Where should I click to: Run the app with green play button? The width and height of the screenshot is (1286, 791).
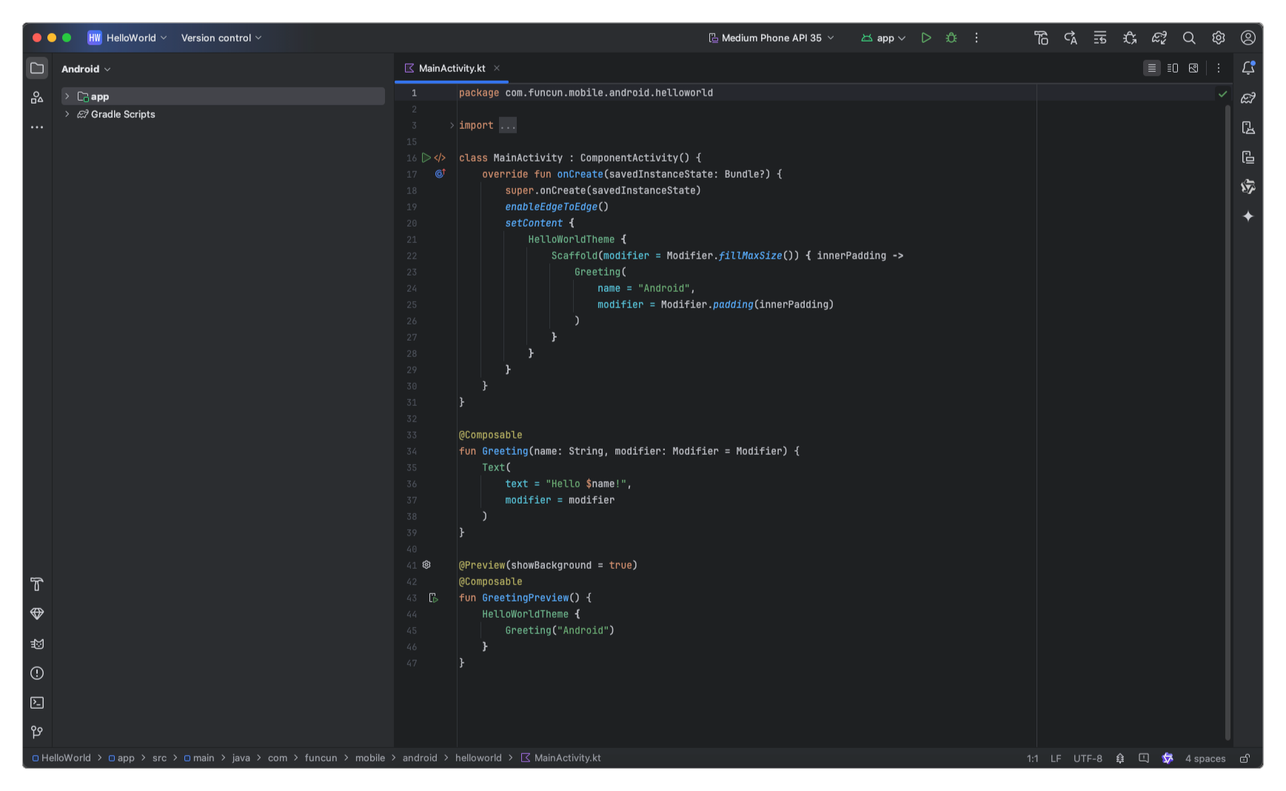point(926,38)
